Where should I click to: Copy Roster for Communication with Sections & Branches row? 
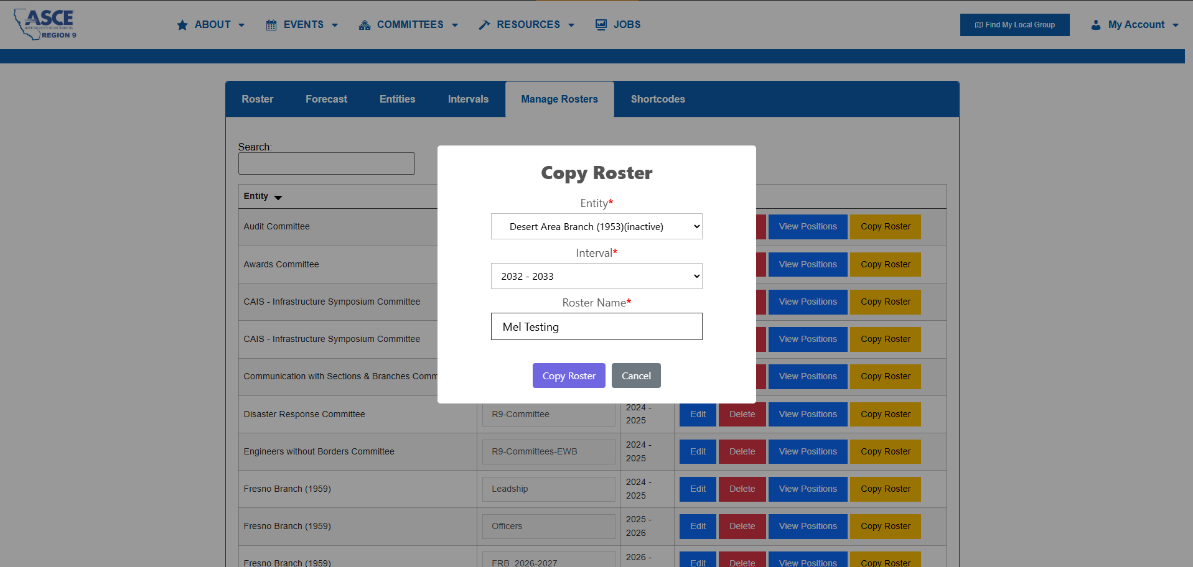click(886, 377)
